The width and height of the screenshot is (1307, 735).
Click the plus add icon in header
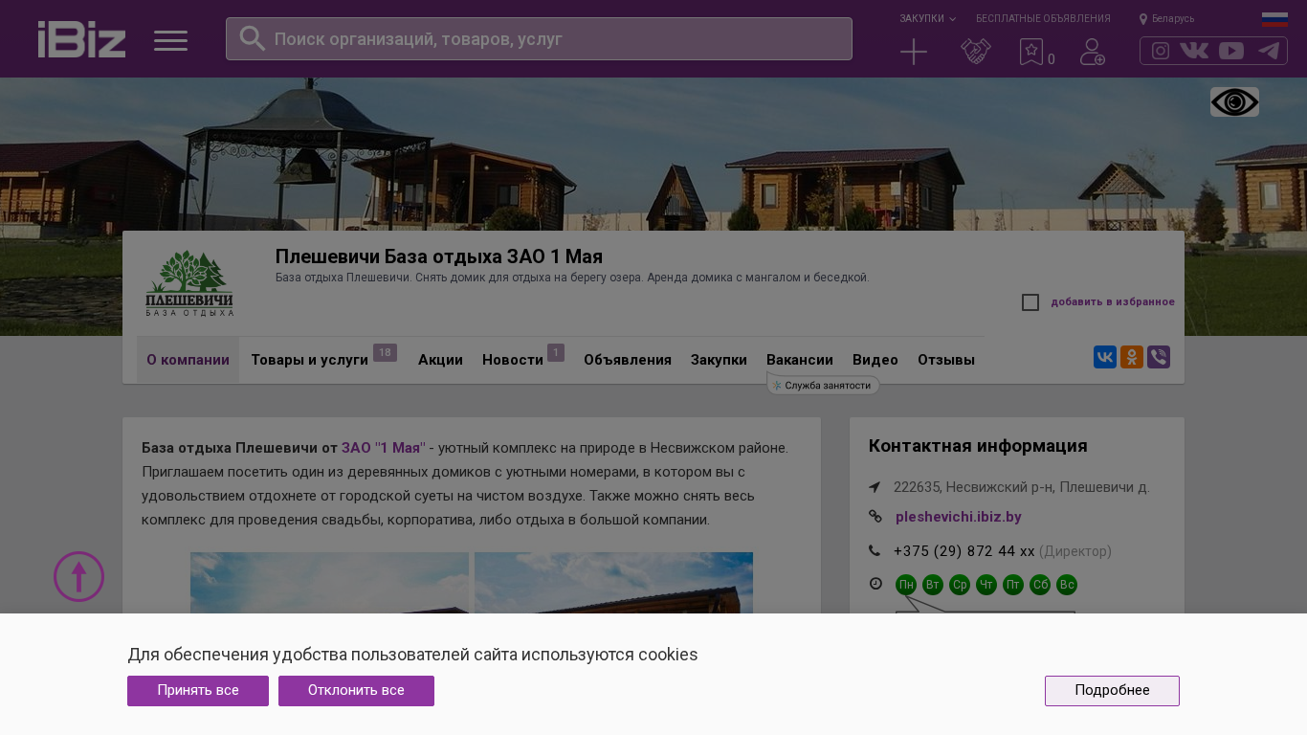pos(914,52)
